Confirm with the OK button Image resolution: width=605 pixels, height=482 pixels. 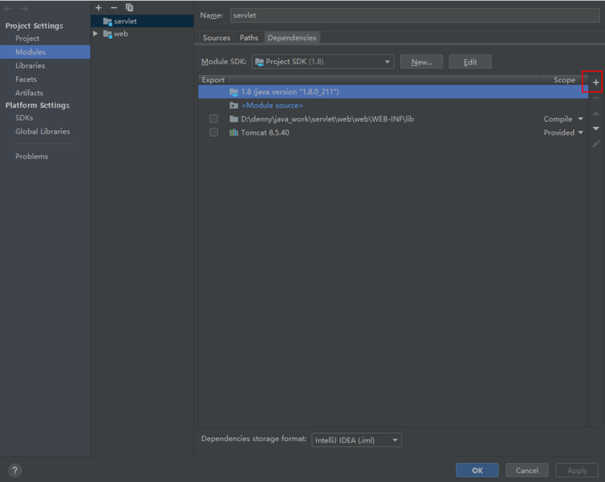click(477, 471)
